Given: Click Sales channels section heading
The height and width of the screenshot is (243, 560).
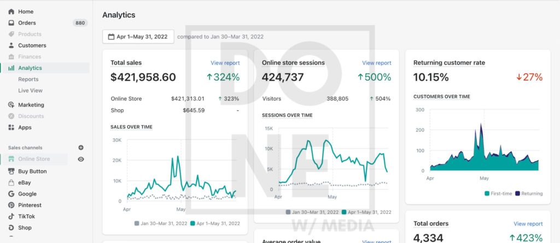Looking at the screenshot, I should coord(25,147).
